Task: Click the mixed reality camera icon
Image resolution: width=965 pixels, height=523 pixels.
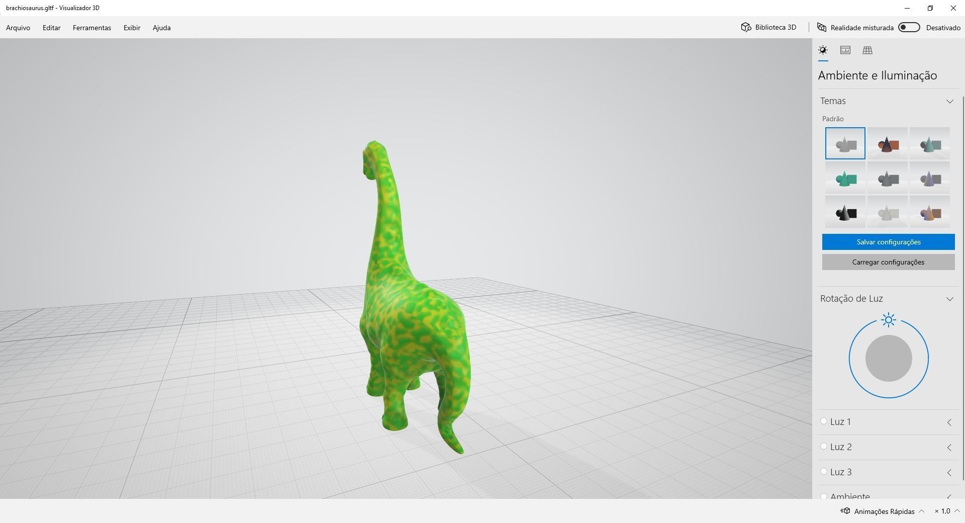Action: (x=821, y=27)
